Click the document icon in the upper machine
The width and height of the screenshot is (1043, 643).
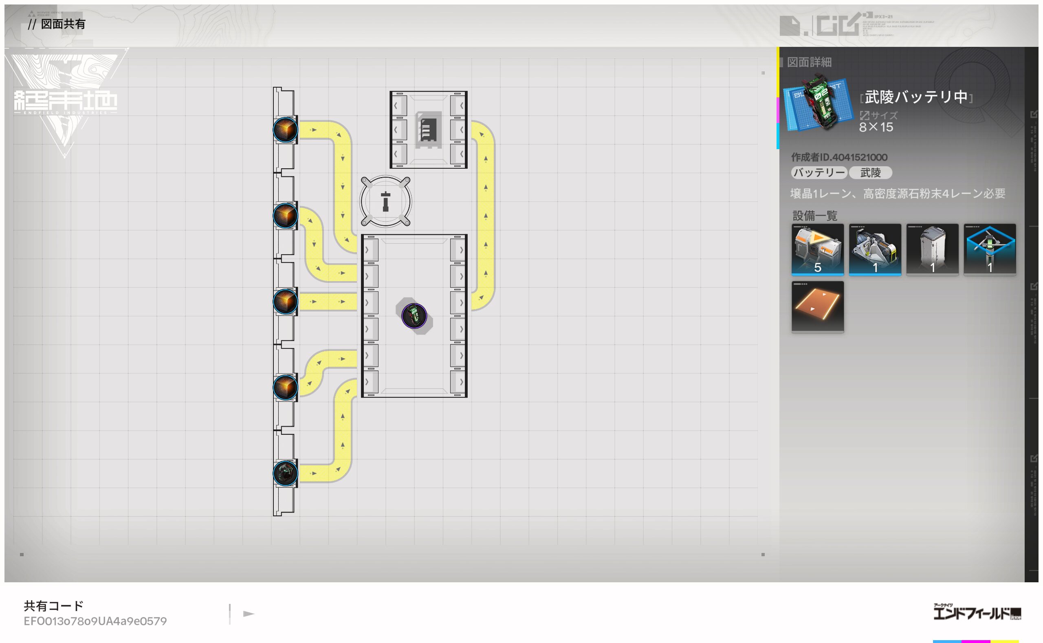(x=428, y=129)
